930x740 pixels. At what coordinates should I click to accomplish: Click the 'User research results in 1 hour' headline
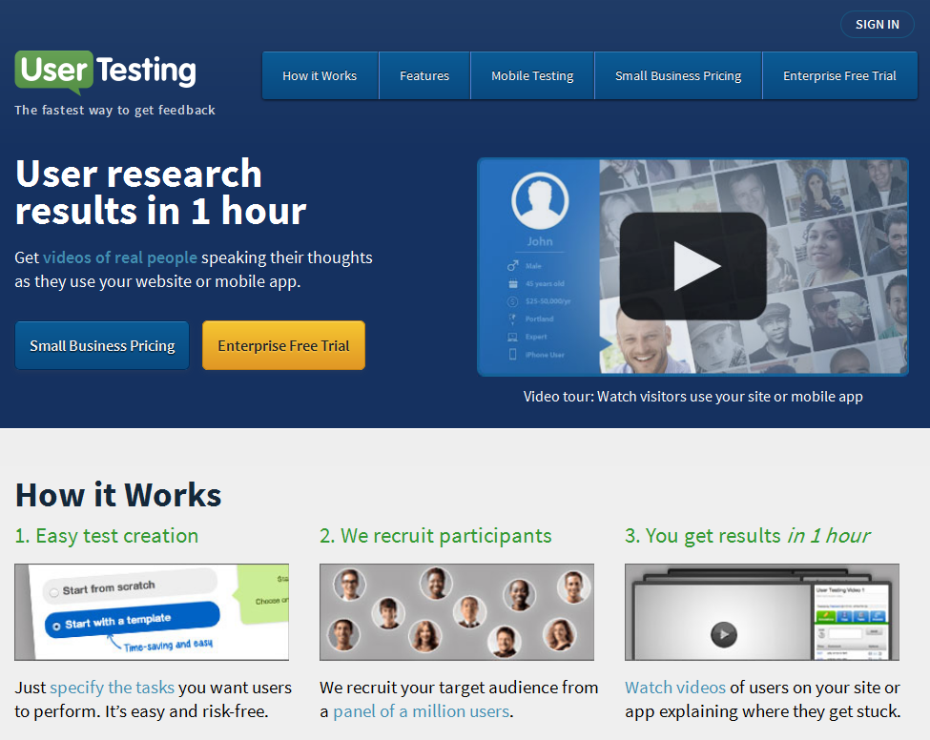(x=160, y=192)
